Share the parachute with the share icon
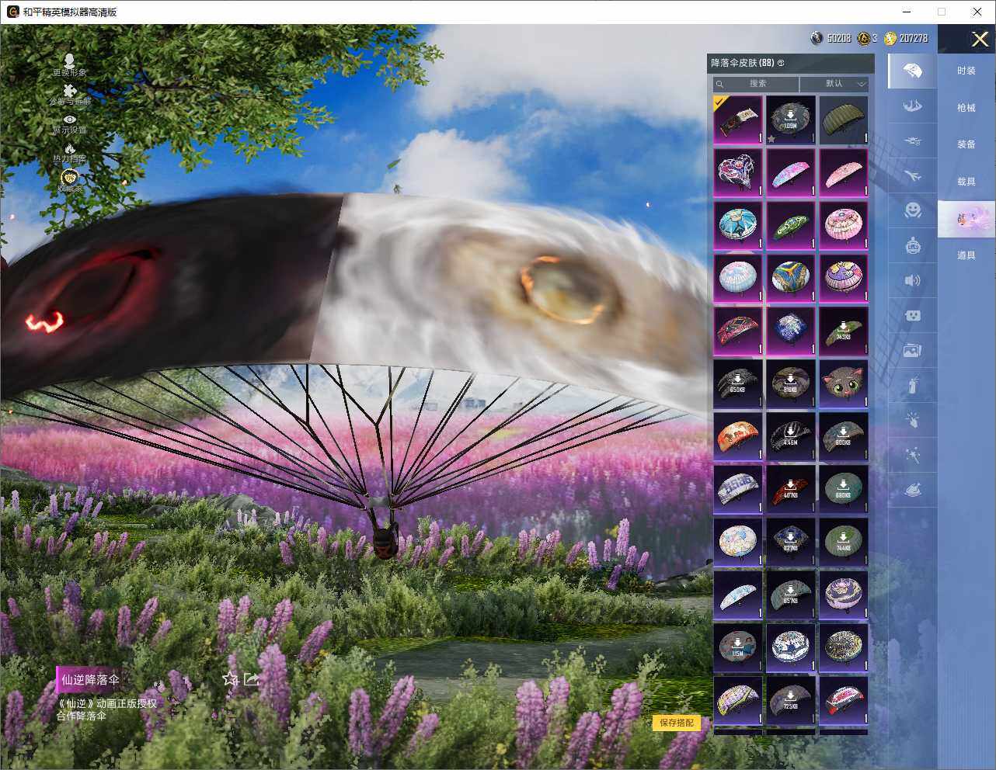 click(x=251, y=679)
